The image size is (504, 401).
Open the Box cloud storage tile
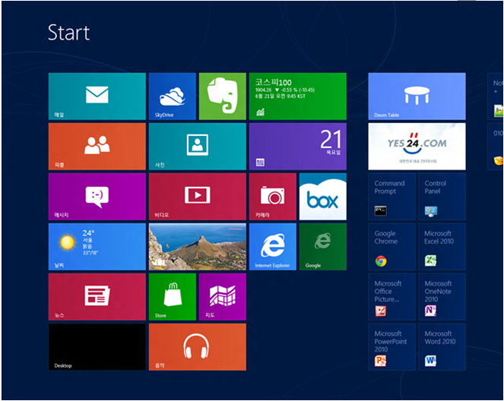[322, 196]
